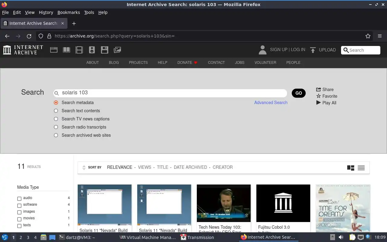This screenshot has height=242, width=387.
Task: Check the images media type filter
Action: 19,212
